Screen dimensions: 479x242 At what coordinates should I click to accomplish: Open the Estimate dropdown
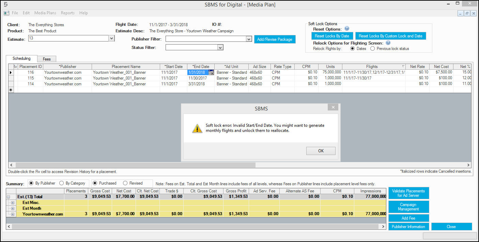point(111,38)
